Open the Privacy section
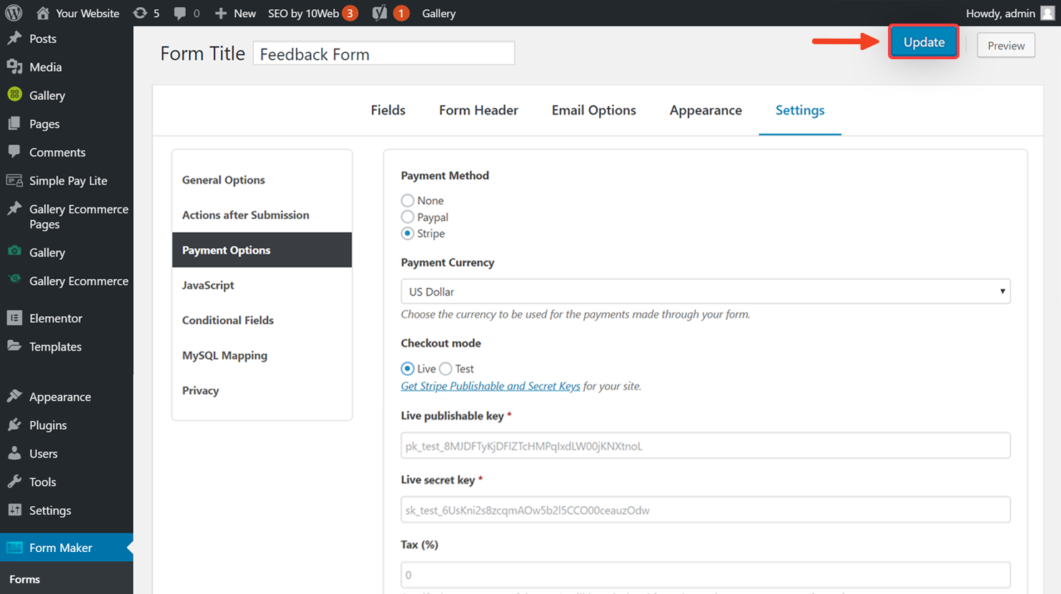Viewport: 1061px width, 594px height. pyautogui.click(x=262, y=391)
